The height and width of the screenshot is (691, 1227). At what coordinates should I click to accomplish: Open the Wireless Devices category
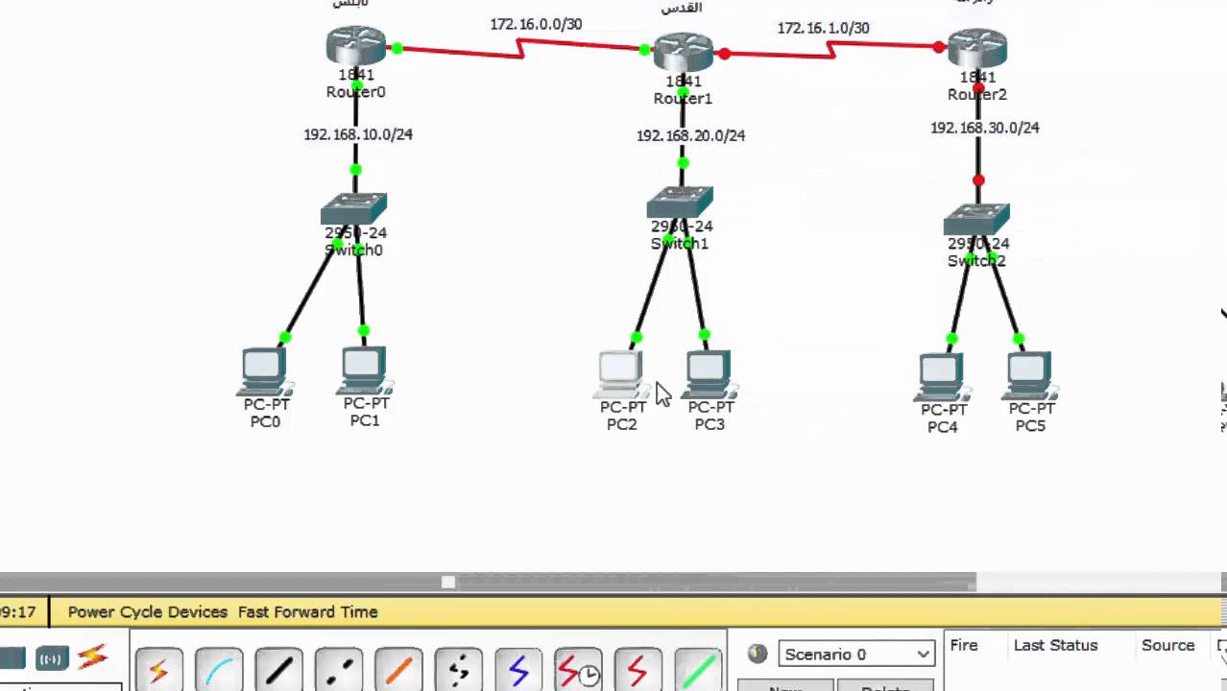(51, 659)
